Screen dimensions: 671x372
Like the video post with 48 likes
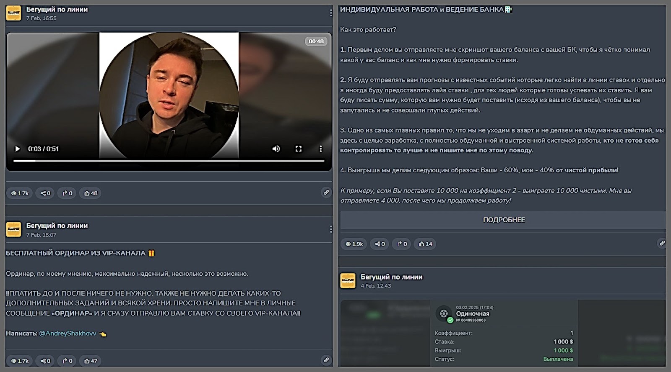point(91,193)
